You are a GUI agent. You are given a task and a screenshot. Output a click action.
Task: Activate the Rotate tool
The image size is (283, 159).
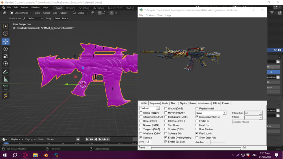click(x=6, y=49)
